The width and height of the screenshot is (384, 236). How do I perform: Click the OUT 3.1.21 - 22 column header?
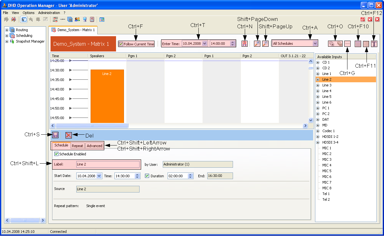(x=293, y=56)
